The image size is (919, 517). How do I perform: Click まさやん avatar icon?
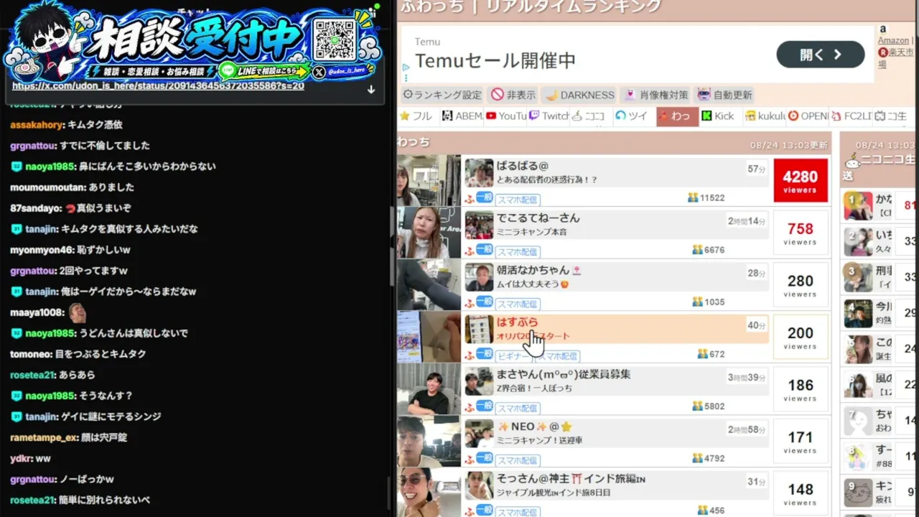click(x=479, y=381)
